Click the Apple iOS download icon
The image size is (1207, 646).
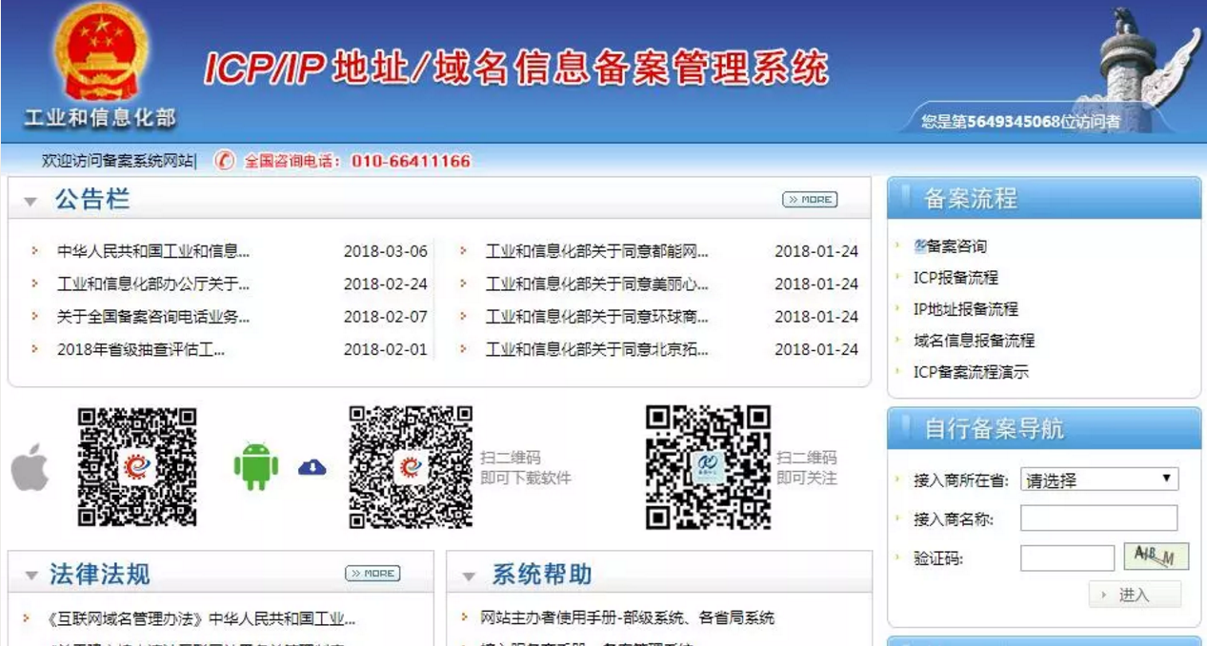(30, 467)
